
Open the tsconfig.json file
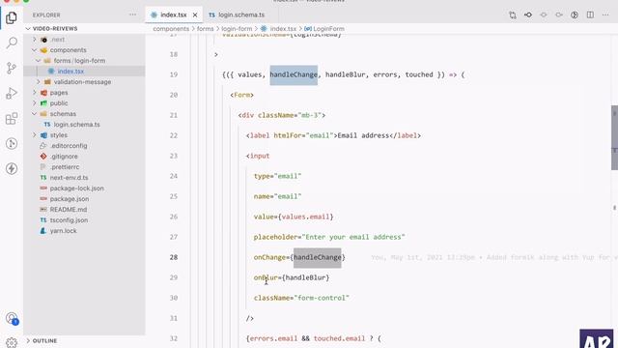(84, 220)
